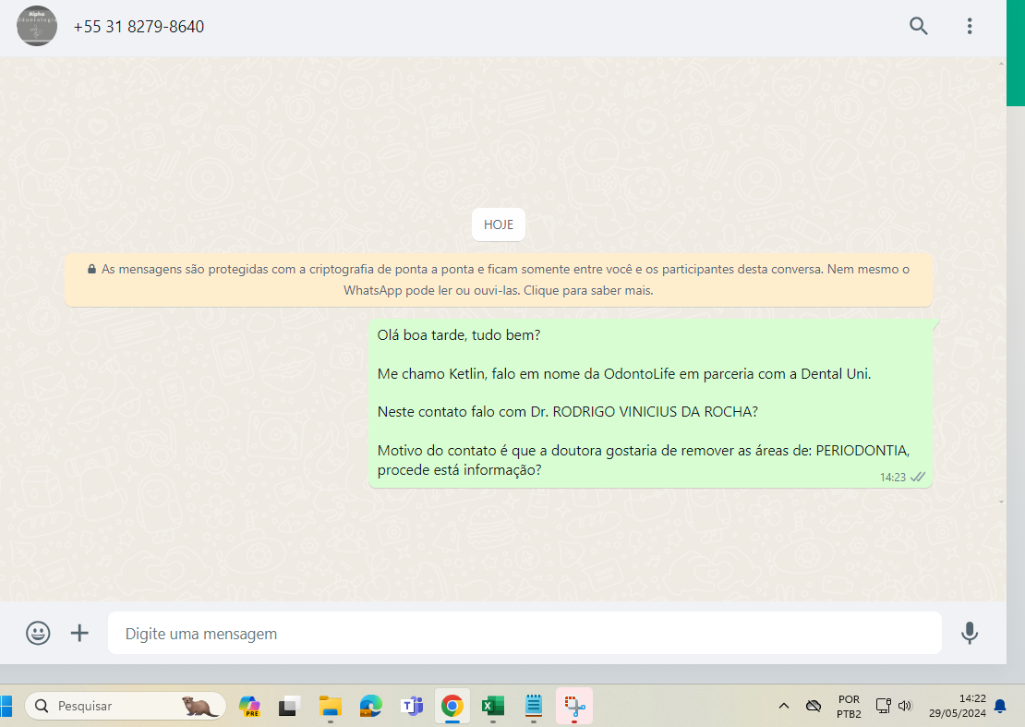Viewport: 1025px width, 727px height.
Task: Open the Windows Start menu
Action: [x=6, y=706]
